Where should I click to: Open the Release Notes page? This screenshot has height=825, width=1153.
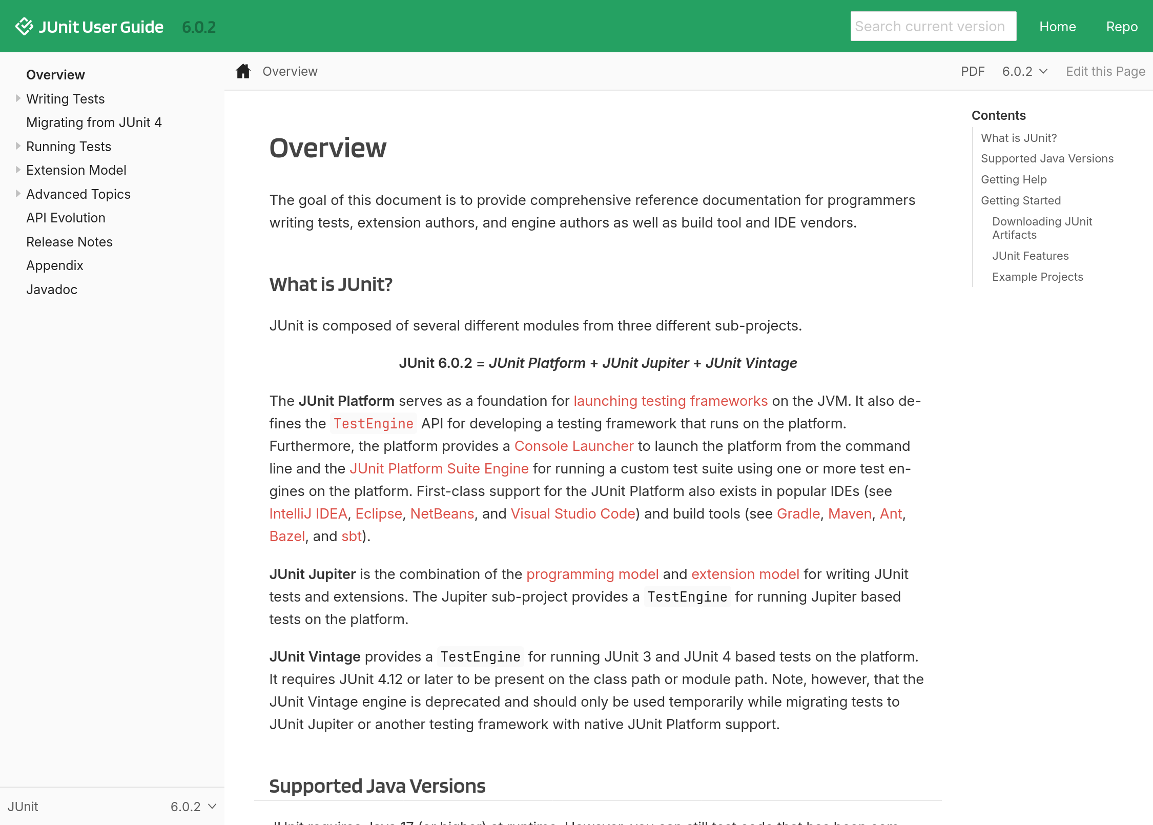pos(69,241)
